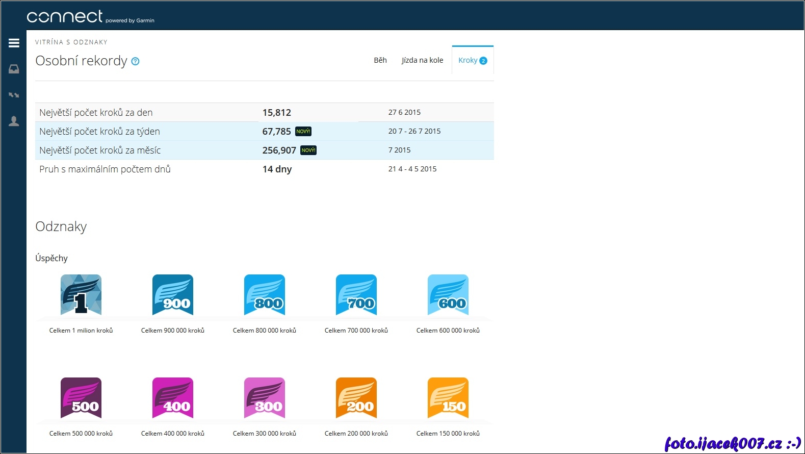Viewport: 805px width, 454px height.
Task: Open the hamburger menu in sidebar
Action: [14, 43]
